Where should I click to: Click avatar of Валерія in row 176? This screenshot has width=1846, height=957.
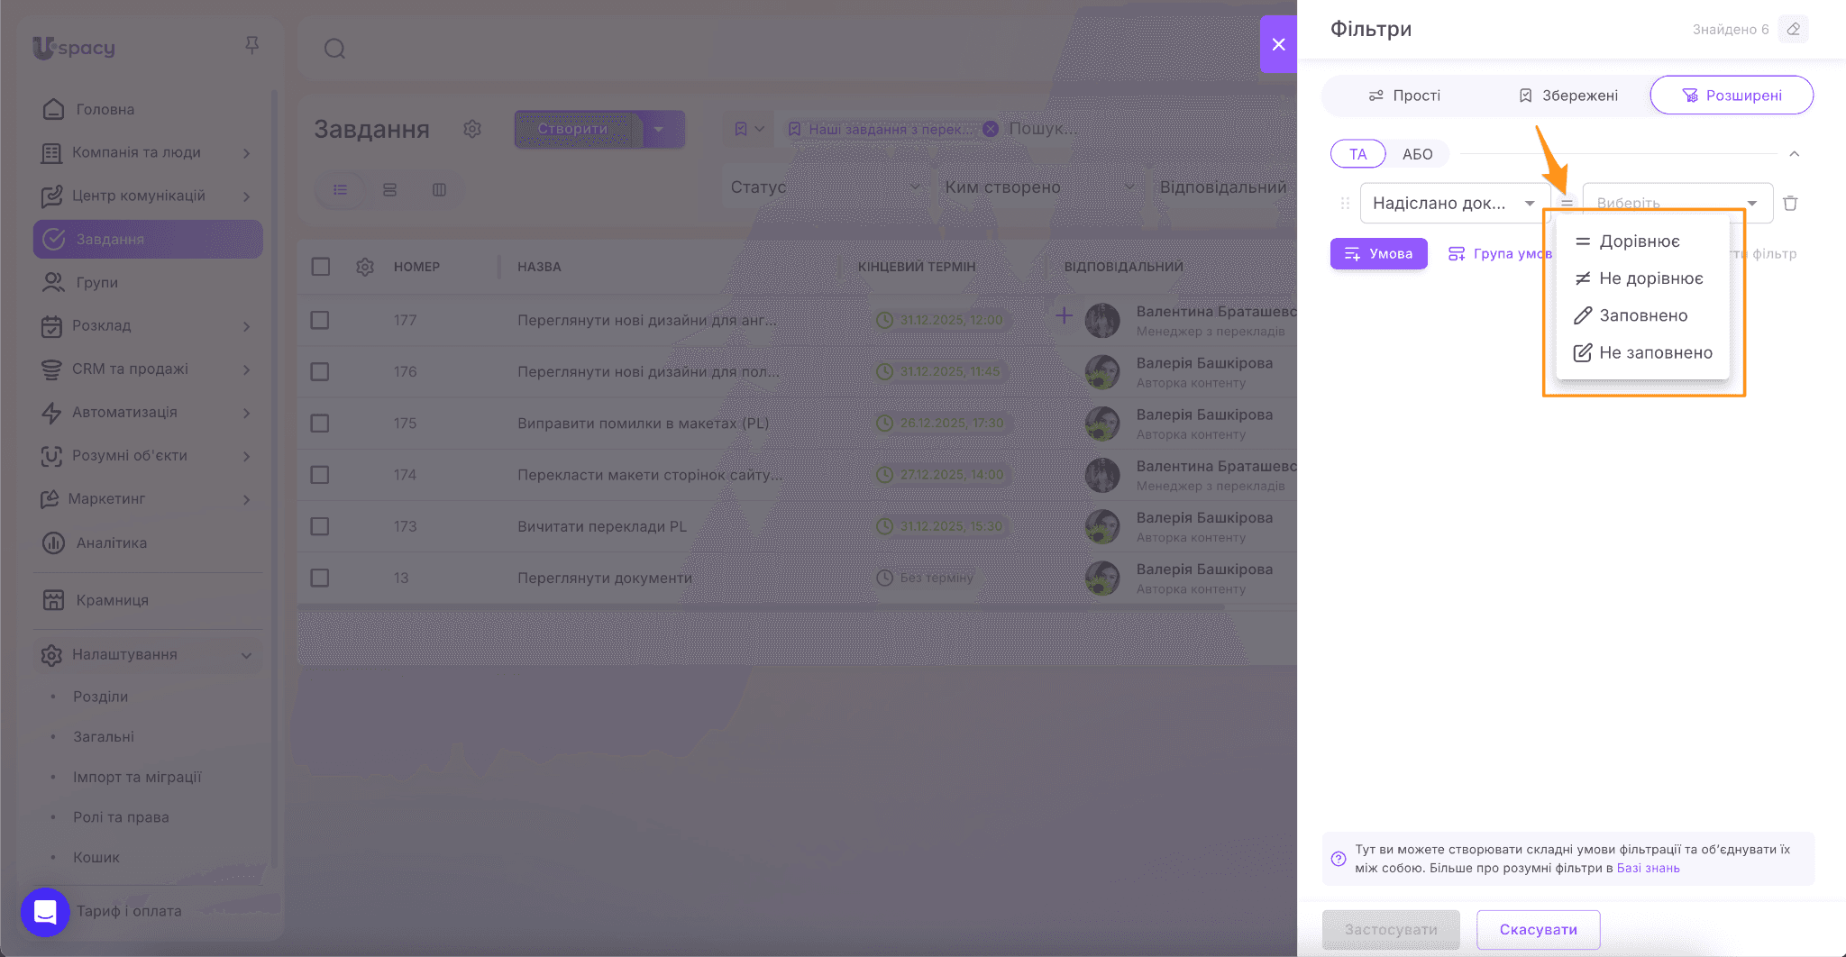[1101, 372]
